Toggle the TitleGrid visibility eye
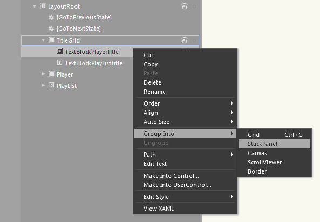The image size is (320, 222). click(x=185, y=40)
